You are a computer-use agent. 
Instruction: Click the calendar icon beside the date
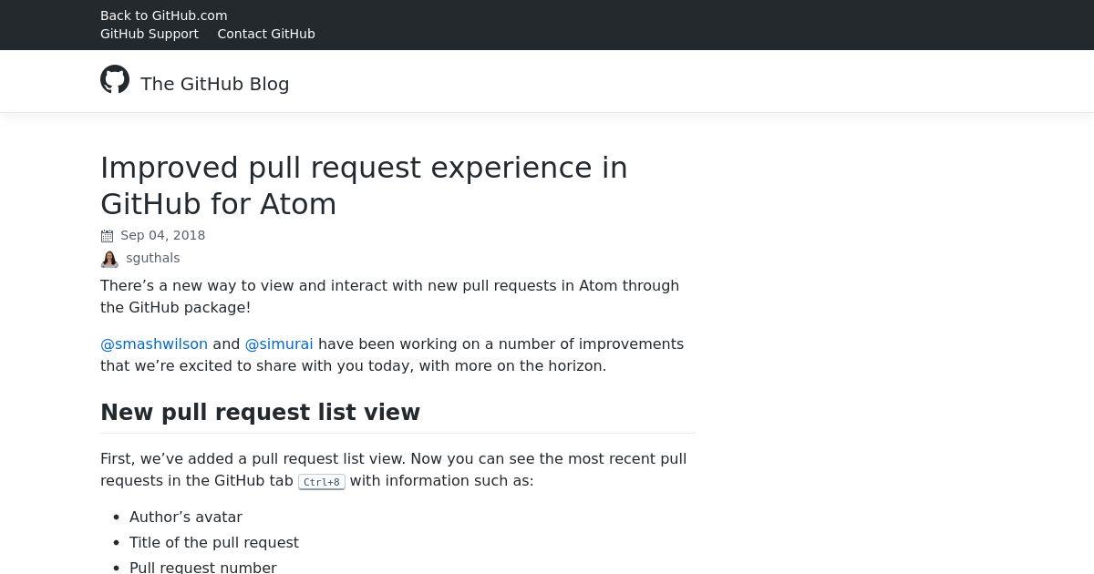click(x=107, y=236)
